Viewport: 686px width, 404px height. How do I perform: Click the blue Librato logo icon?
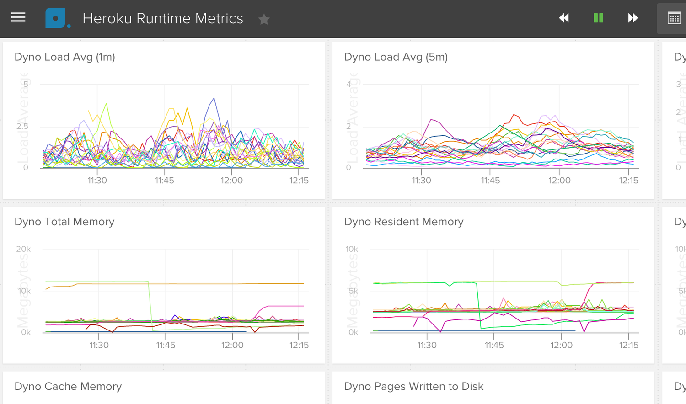click(x=58, y=18)
